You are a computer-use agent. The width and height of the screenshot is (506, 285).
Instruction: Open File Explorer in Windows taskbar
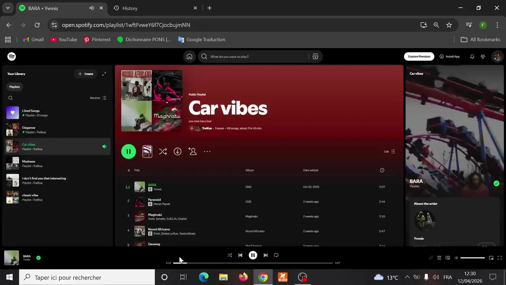click(223, 277)
